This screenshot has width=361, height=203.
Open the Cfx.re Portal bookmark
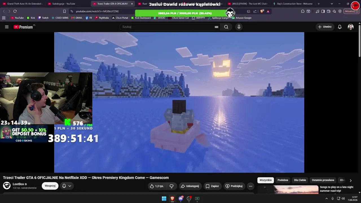click(120, 18)
